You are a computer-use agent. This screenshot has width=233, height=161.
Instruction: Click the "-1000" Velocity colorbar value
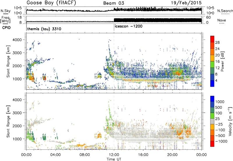[x=221, y=141]
